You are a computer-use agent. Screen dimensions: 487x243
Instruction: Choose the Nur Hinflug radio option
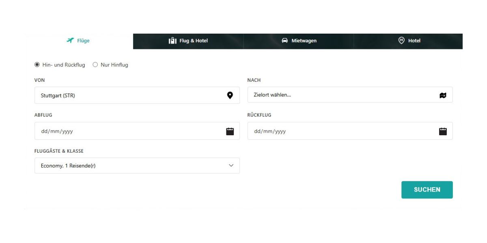(x=95, y=65)
